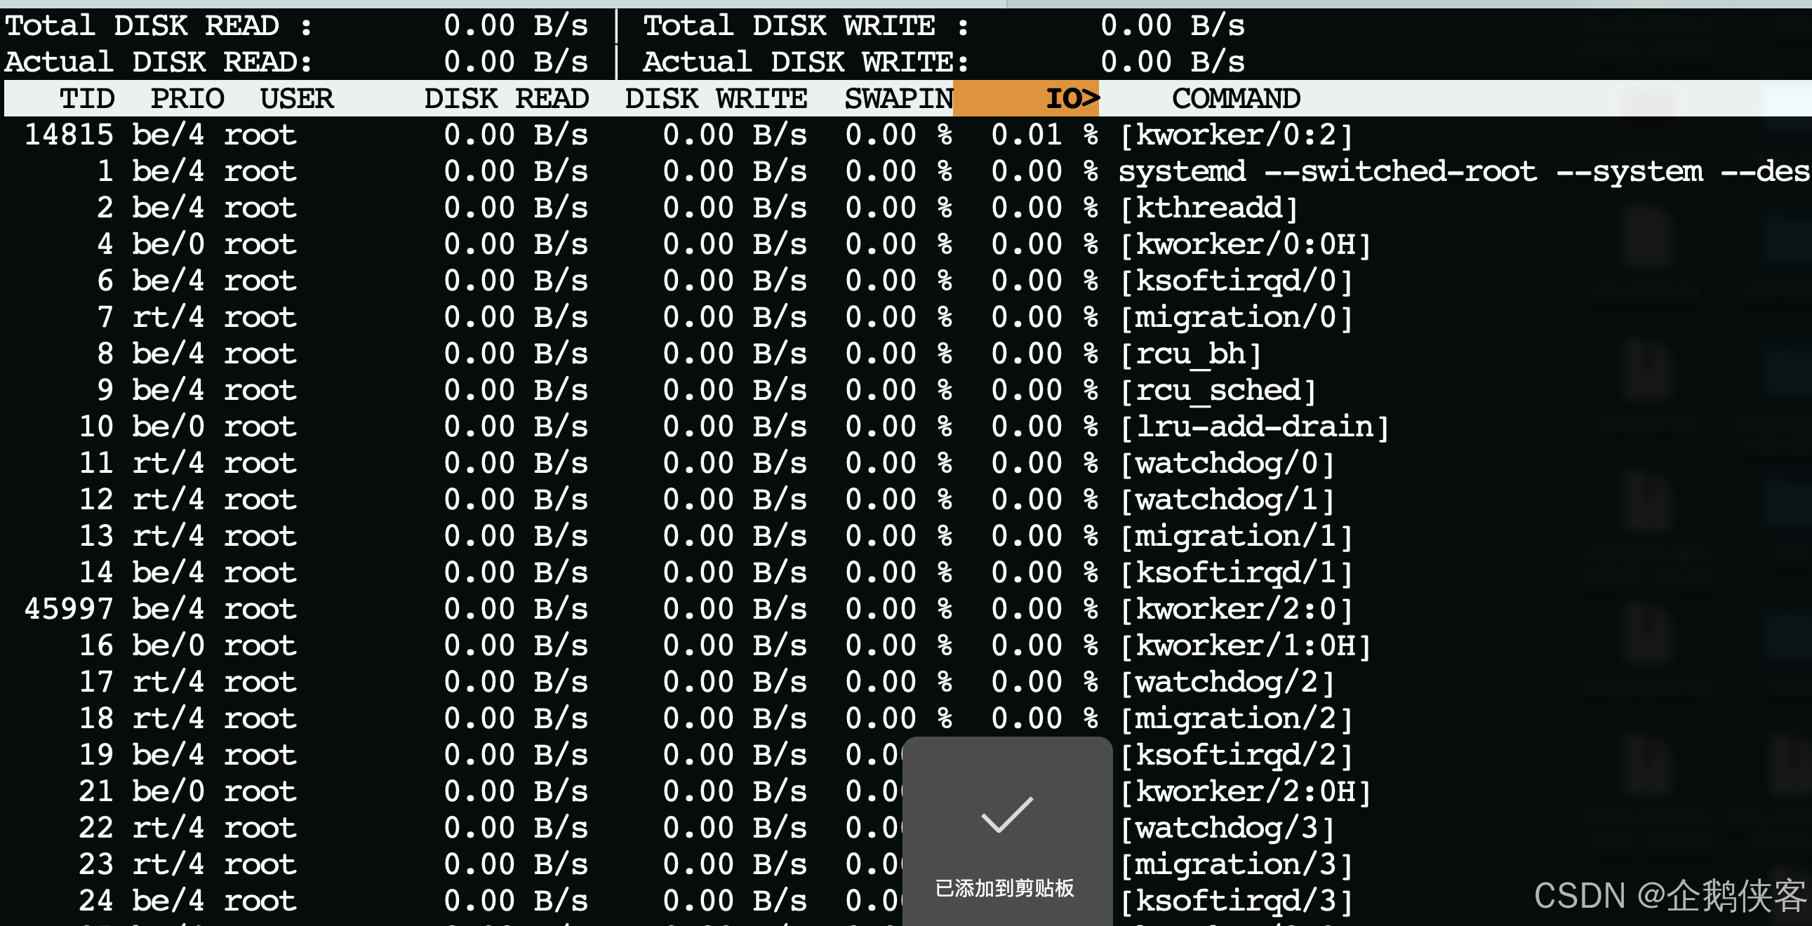Select the [watchdog/2] process
1812x926 pixels.
(1227, 683)
